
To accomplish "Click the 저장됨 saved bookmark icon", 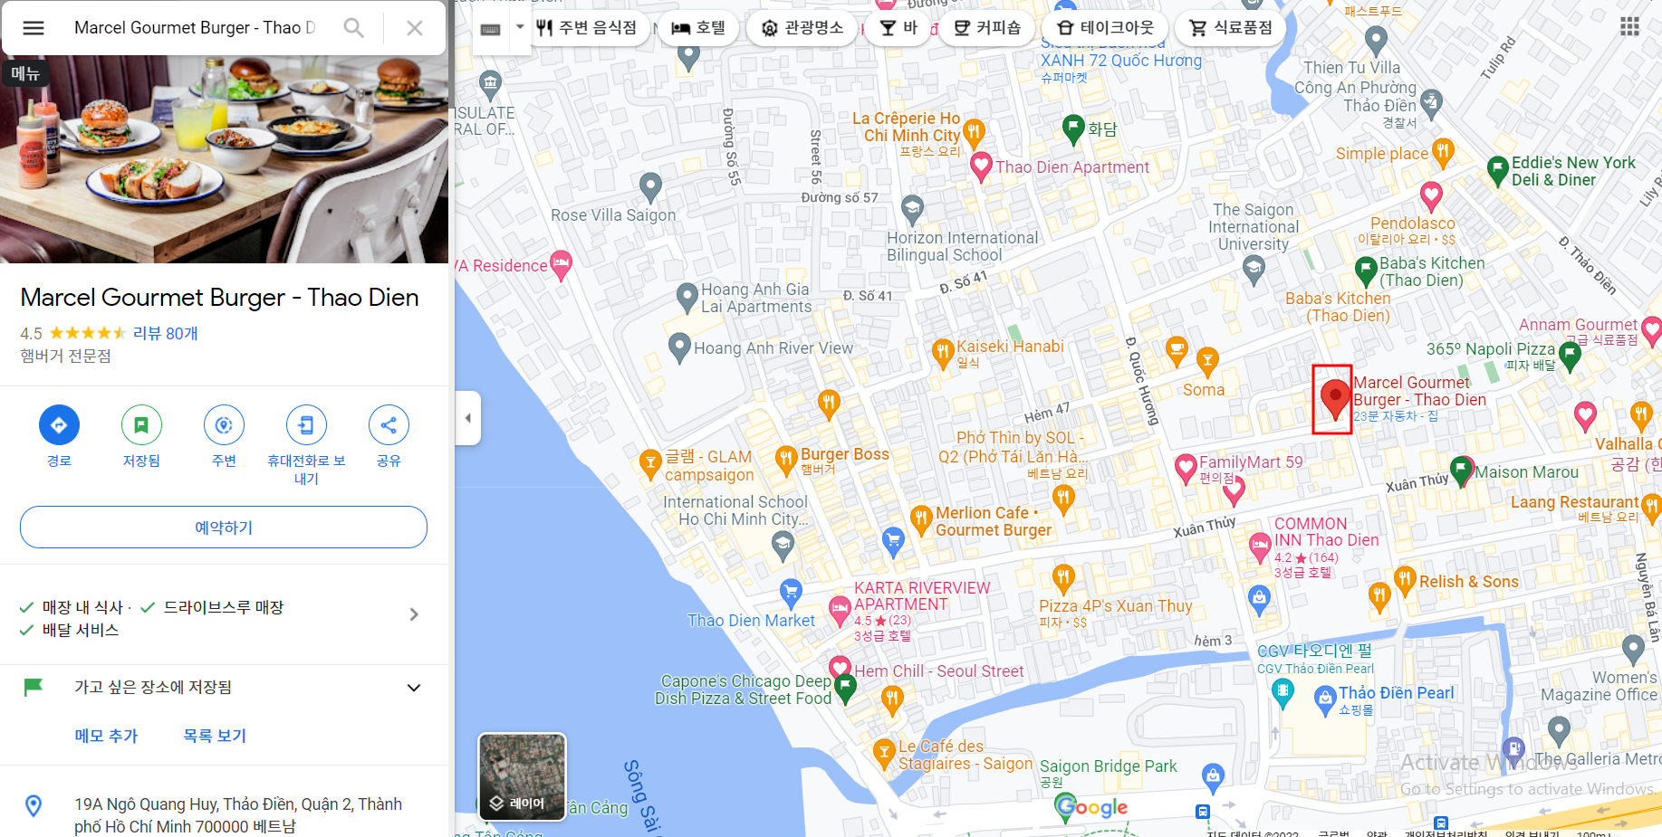I will (141, 425).
